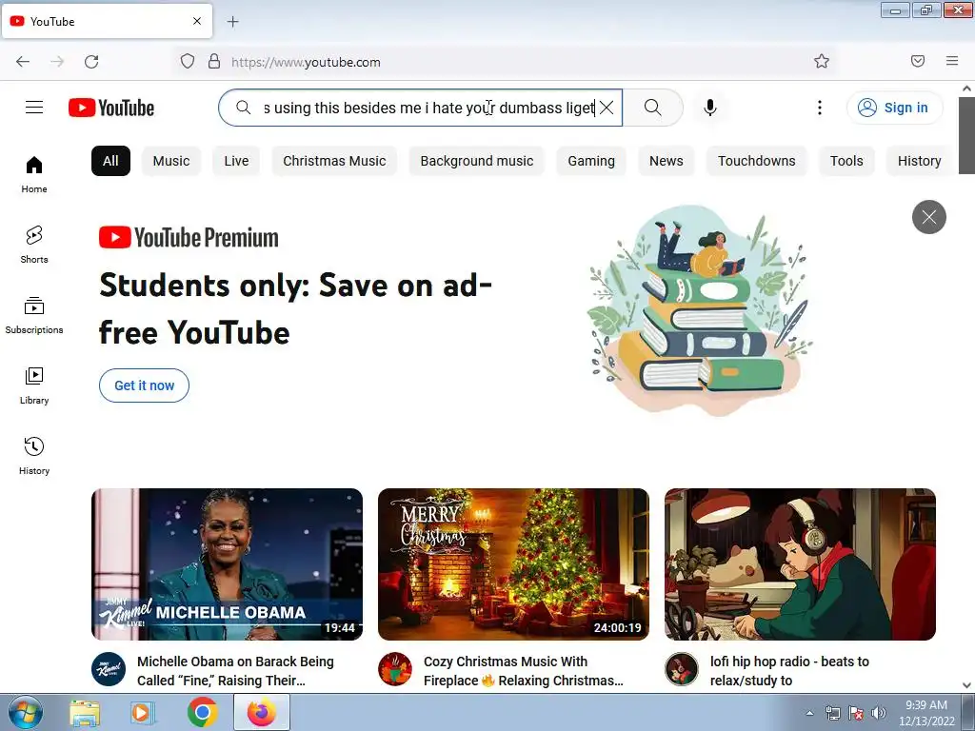Select the Live filter chip
Screen dimensions: 975x731
point(236,161)
